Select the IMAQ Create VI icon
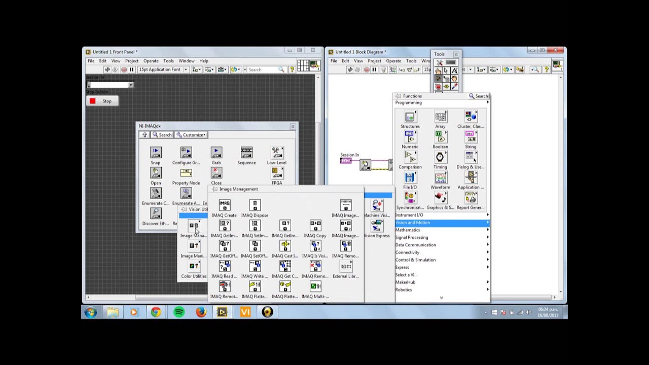The image size is (649, 365). pyautogui.click(x=225, y=205)
